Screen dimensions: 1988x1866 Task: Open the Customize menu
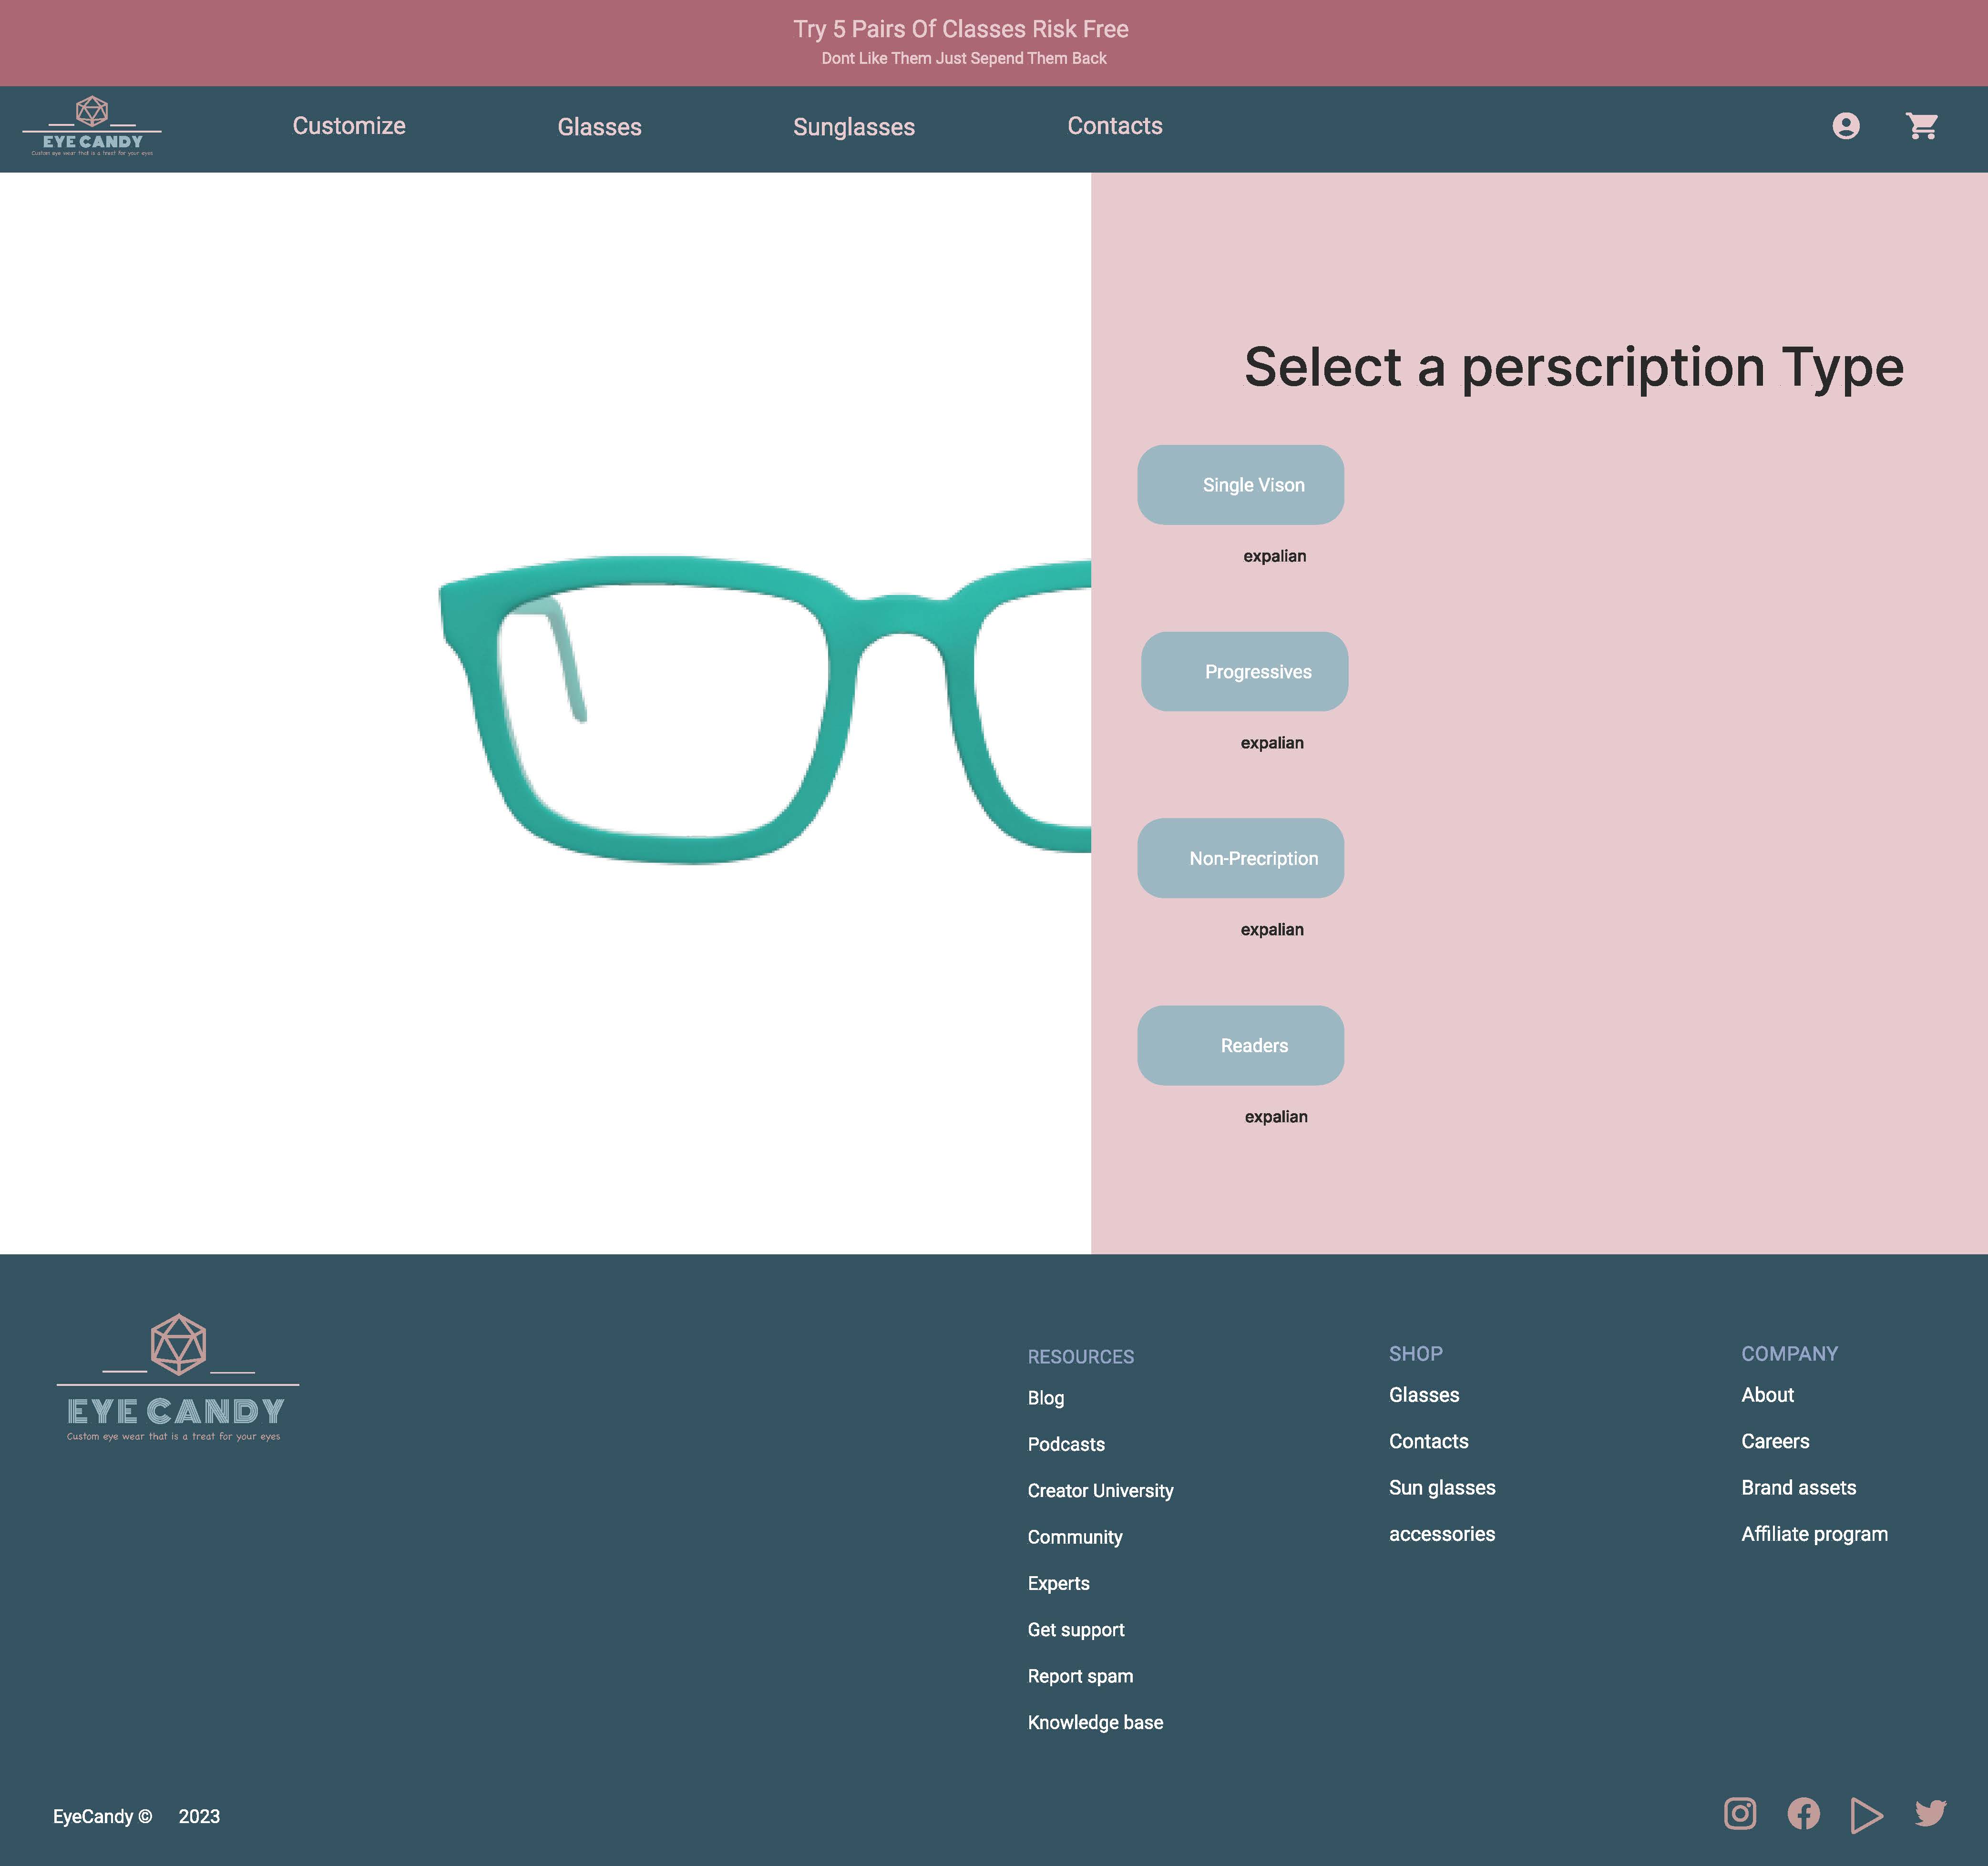point(348,126)
